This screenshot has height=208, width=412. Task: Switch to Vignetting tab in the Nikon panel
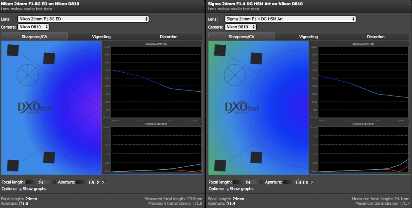[x=101, y=37]
